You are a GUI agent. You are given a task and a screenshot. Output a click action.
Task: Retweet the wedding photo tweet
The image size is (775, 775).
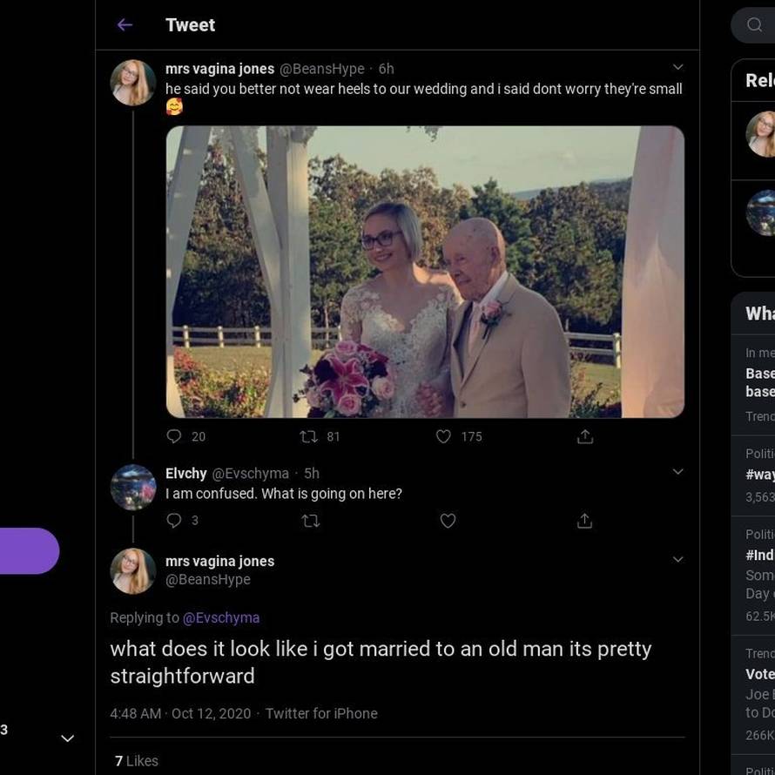point(308,436)
